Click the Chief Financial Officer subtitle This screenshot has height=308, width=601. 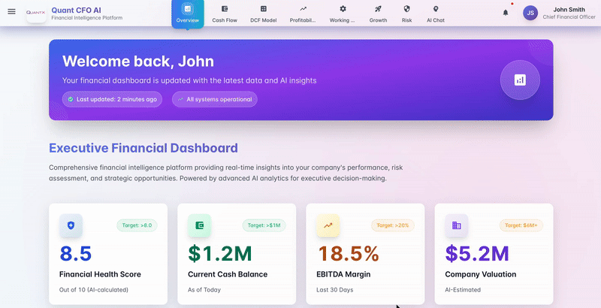click(x=569, y=17)
